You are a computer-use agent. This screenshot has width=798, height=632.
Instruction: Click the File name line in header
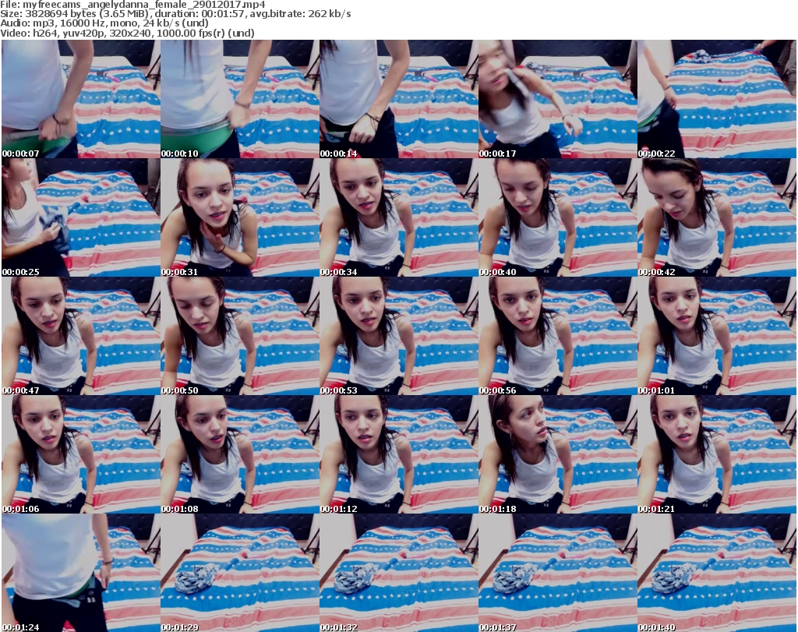(x=134, y=5)
